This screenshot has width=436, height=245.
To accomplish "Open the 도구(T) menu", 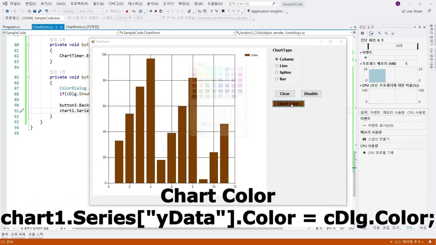I will [x=168, y=4].
